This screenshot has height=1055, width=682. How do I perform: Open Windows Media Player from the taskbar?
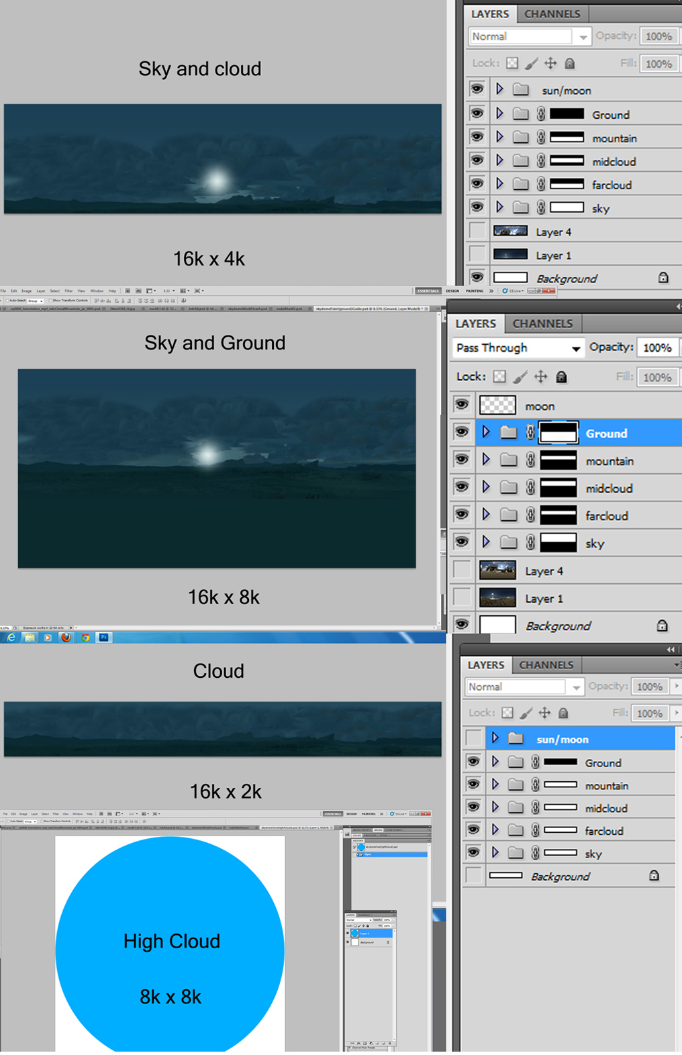pyautogui.click(x=48, y=638)
